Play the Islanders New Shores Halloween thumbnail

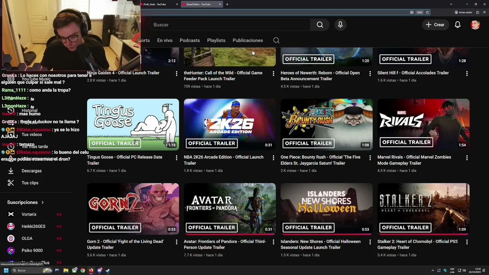[327, 209]
